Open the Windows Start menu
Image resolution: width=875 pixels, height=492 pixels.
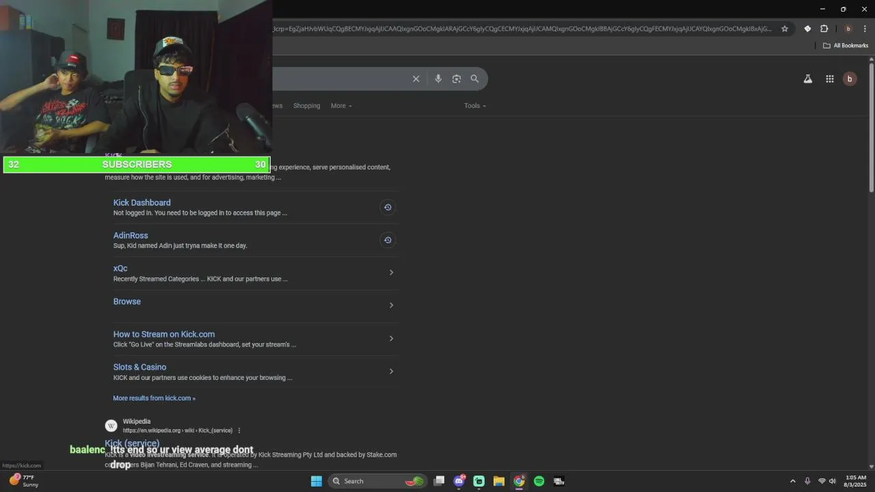(x=317, y=481)
